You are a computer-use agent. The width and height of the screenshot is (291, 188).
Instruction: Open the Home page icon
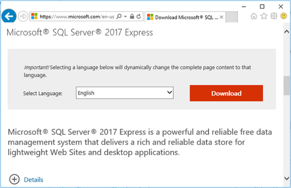[x=254, y=16]
